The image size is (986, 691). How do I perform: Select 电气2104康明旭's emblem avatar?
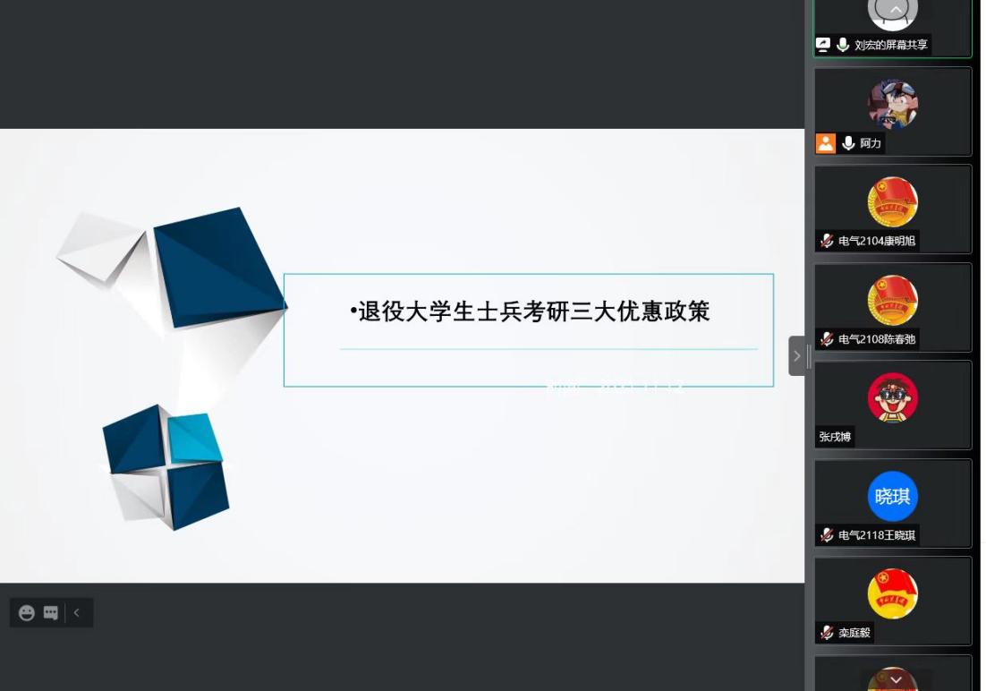pos(892,202)
